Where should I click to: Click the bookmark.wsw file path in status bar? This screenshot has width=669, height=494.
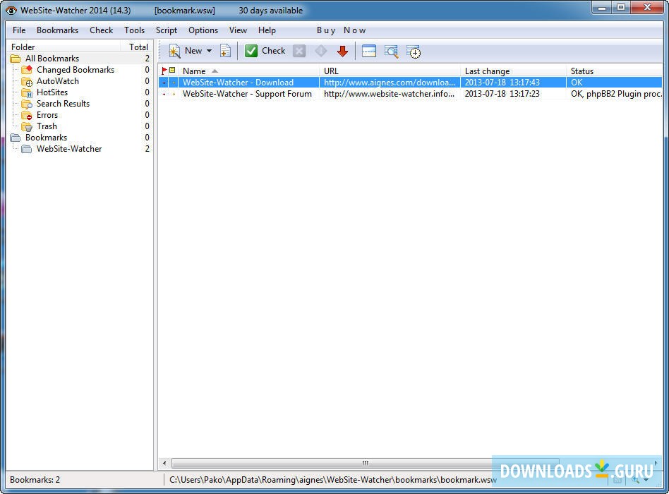[x=333, y=480]
